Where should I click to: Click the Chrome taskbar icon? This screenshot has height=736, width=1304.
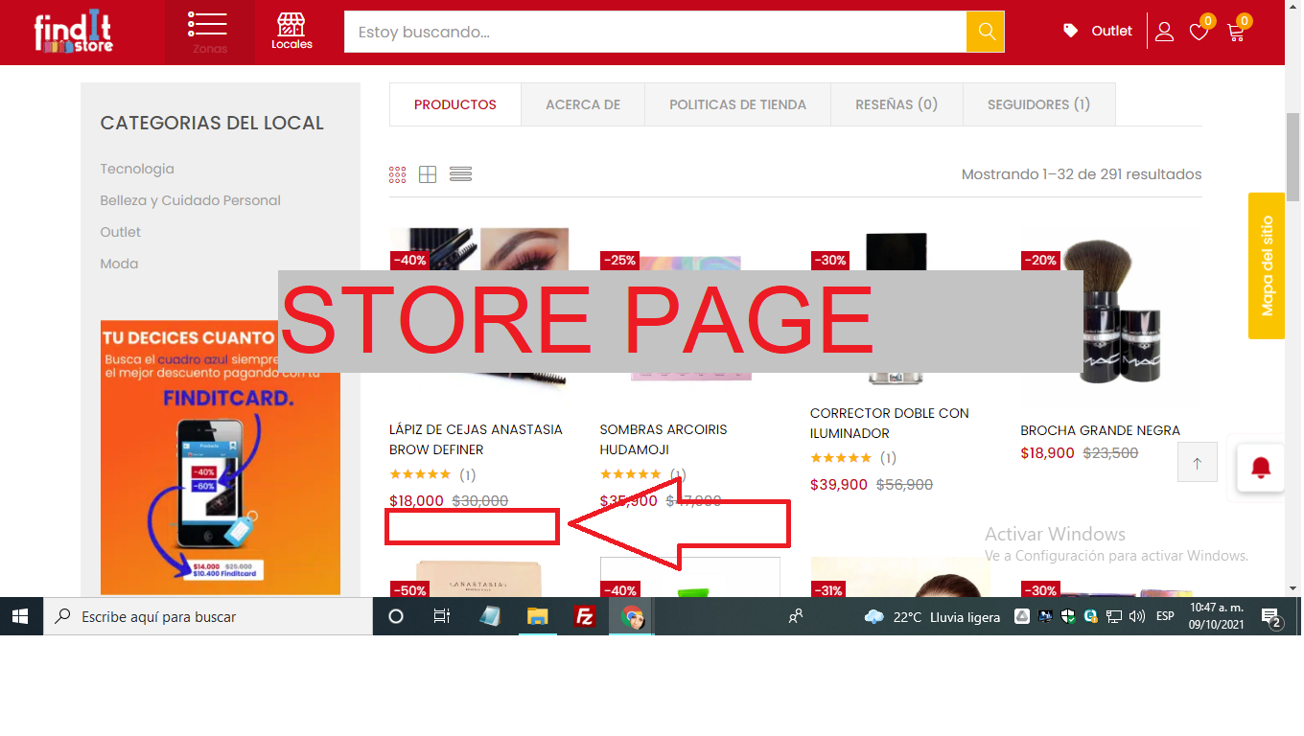632,616
